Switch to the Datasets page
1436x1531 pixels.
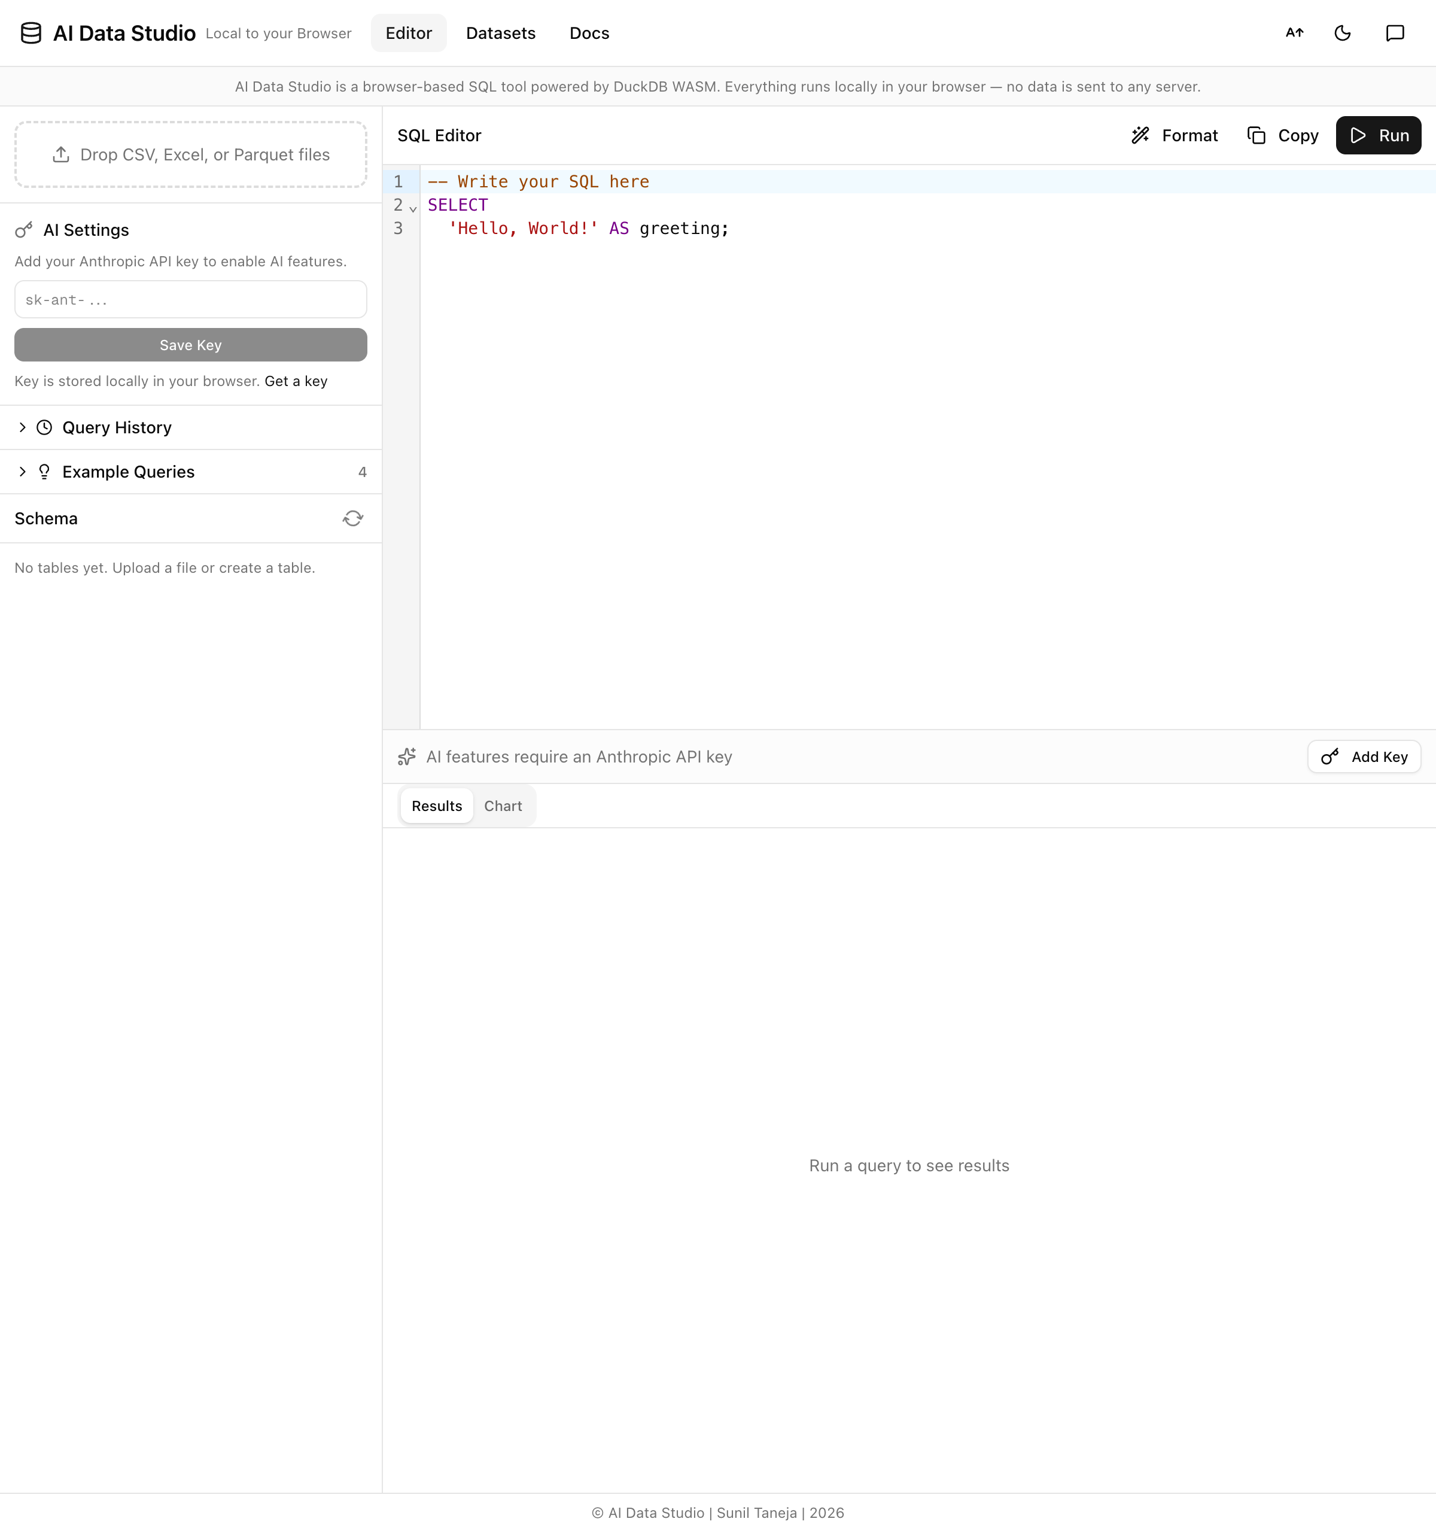[500, 33]
